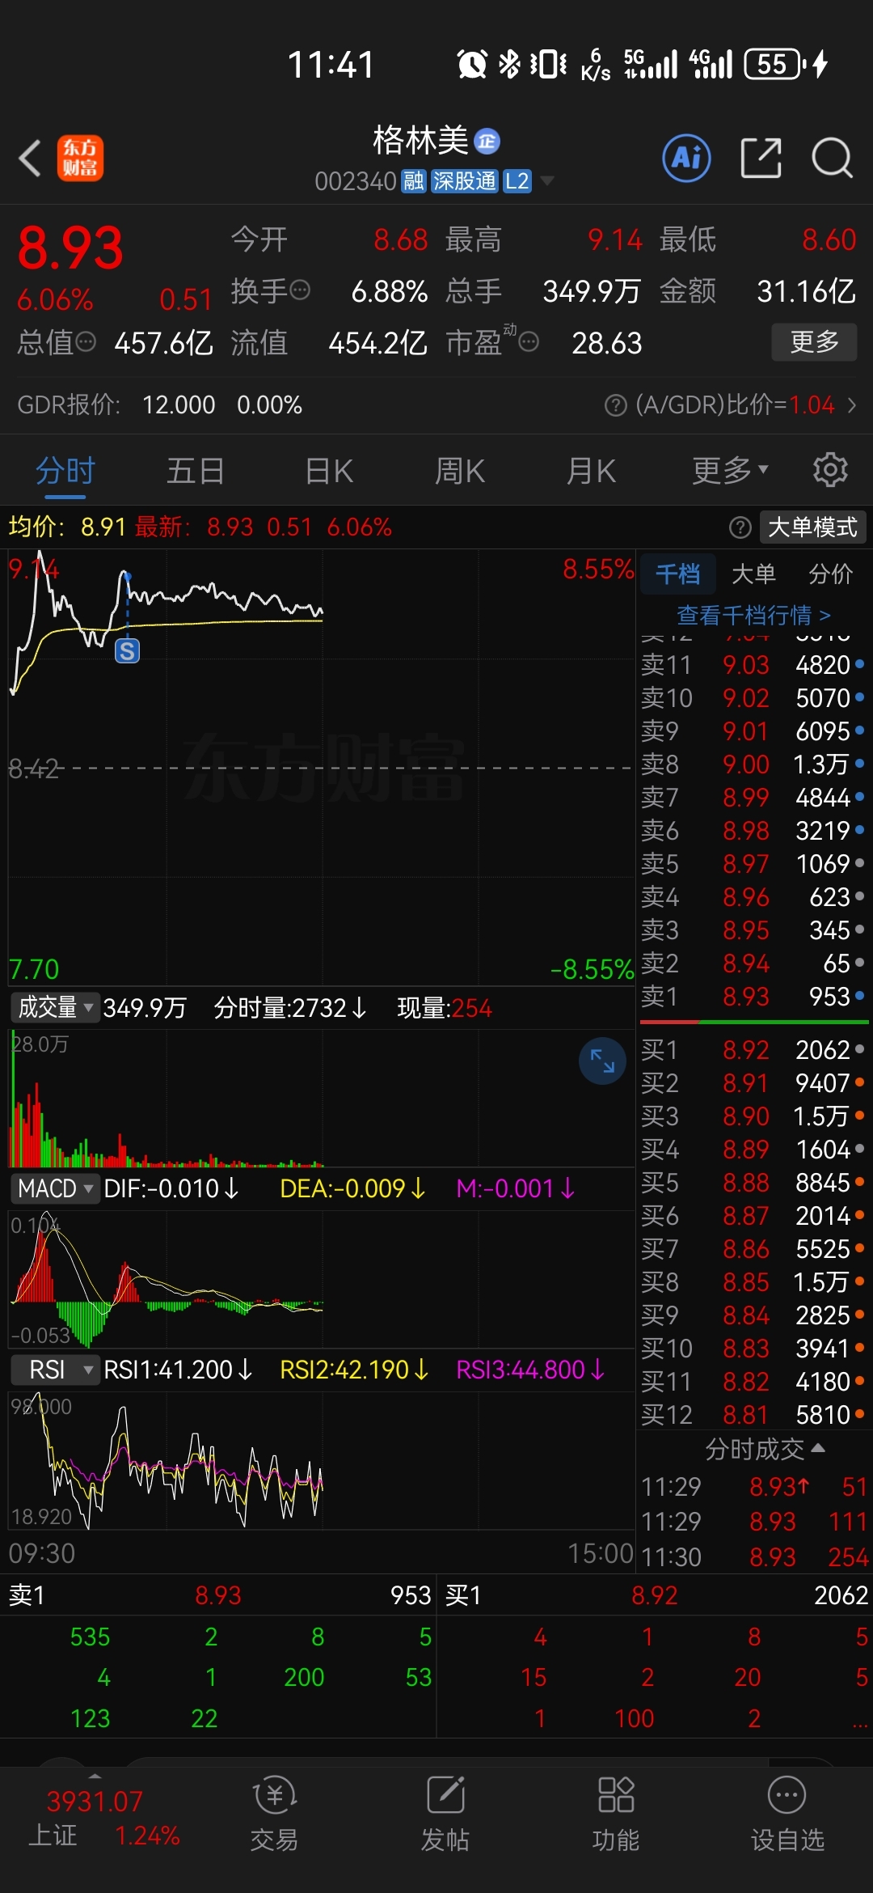Select the 千档 order book tab
Viewport: 873px width, 1893px height.
pos(677,574)
